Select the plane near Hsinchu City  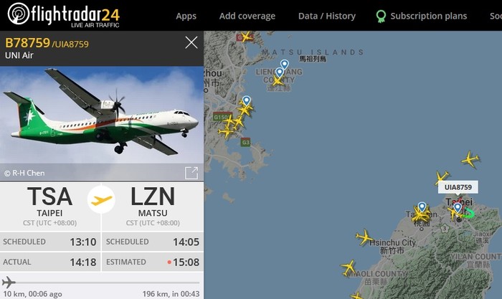click(x=364, y=237)
